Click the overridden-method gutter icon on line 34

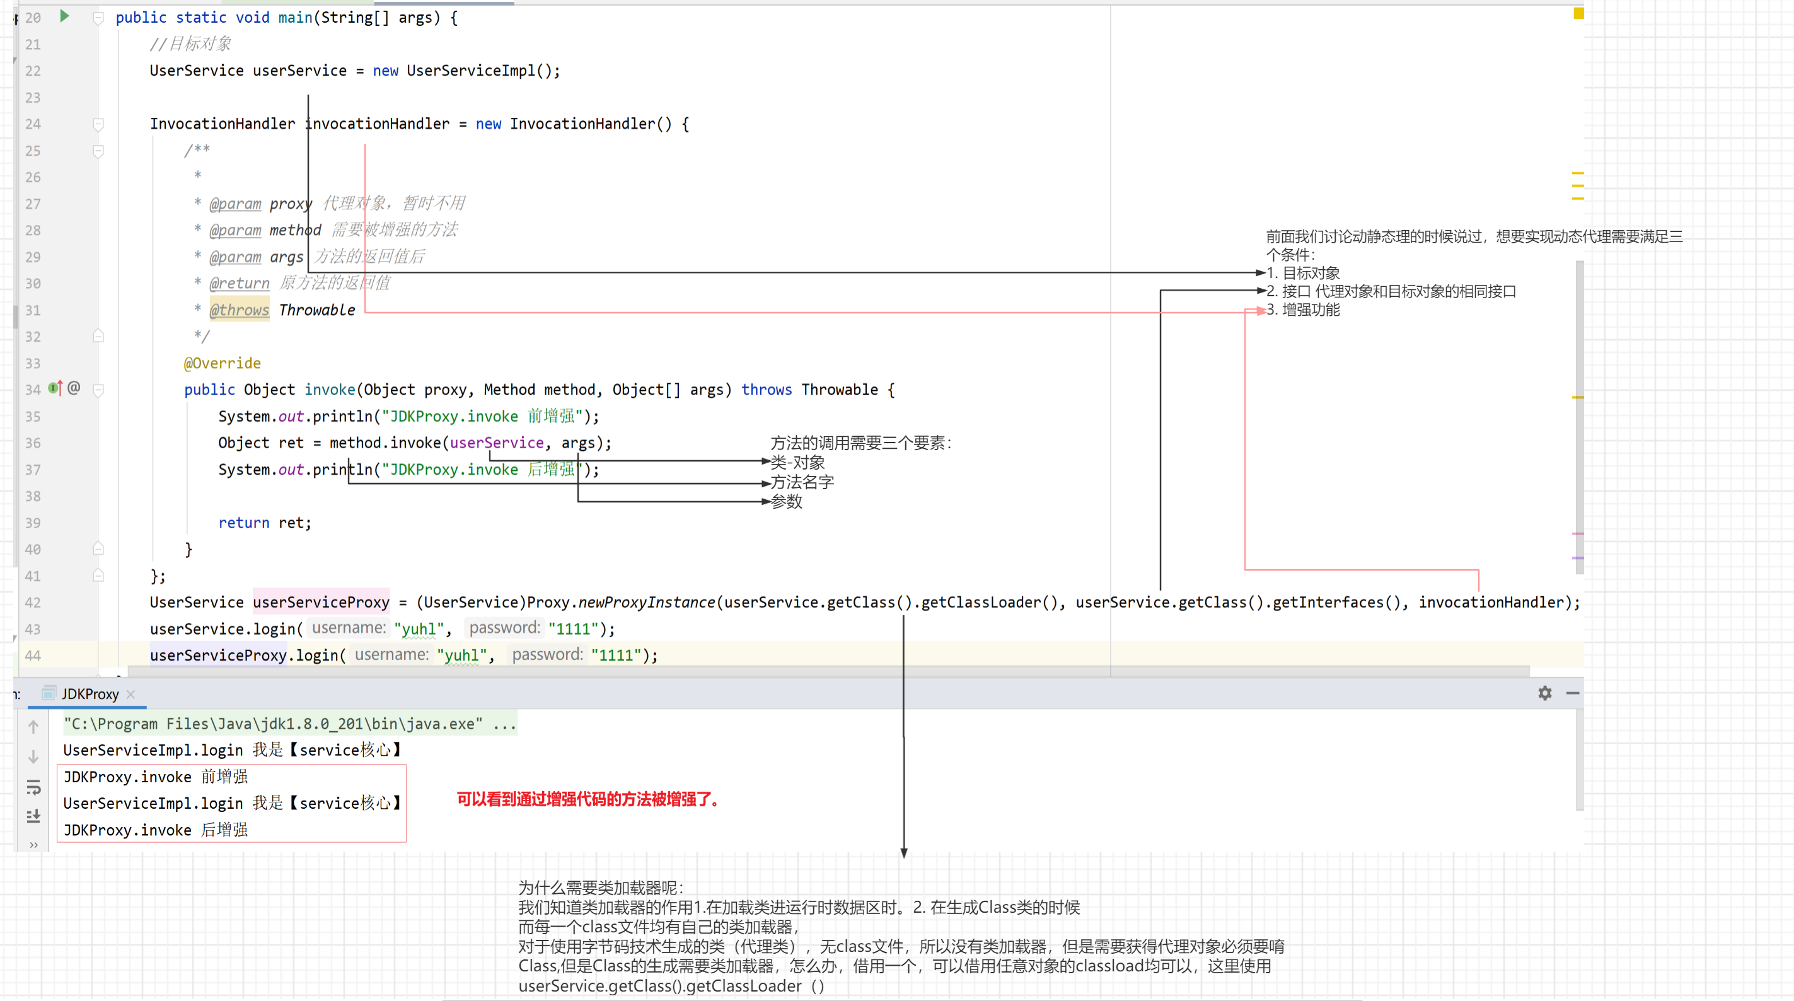coord(55,388)
